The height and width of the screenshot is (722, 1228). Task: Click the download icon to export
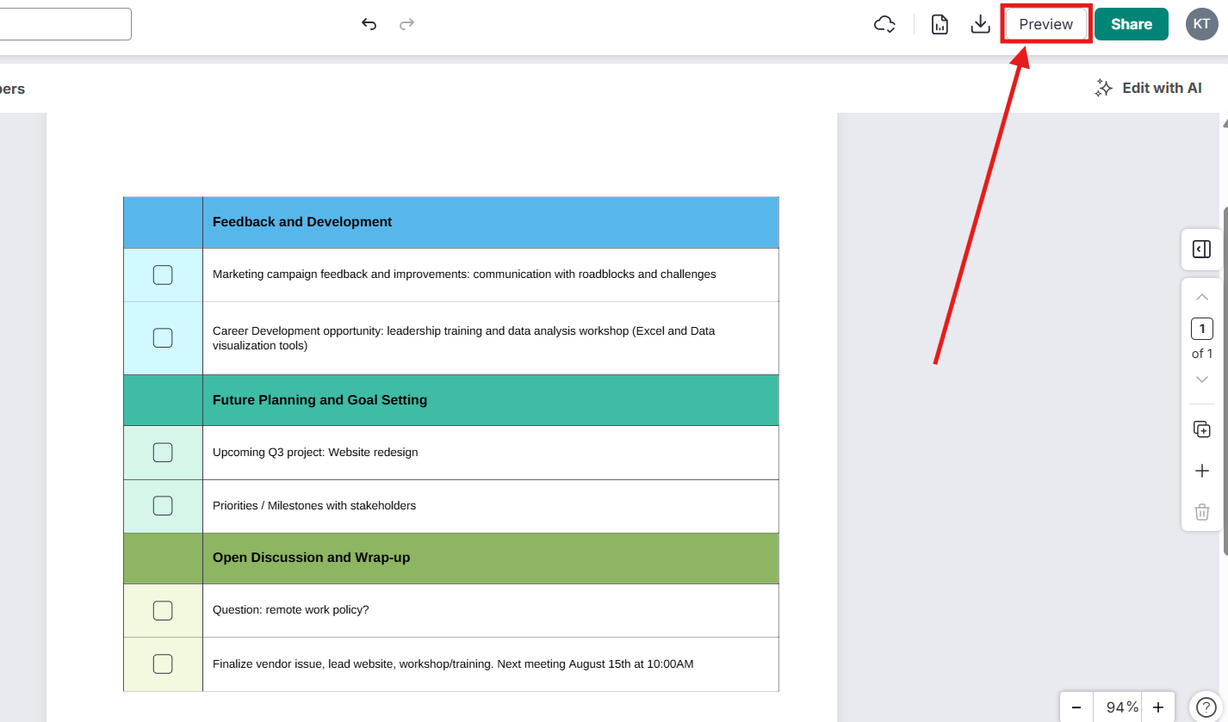point(980,24)
